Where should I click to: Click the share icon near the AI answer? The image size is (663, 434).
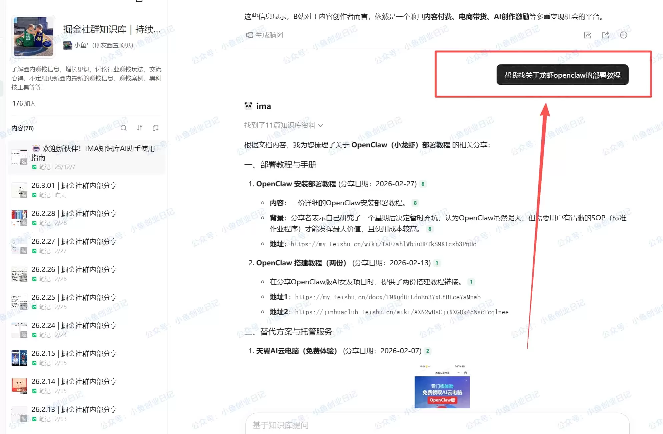click(606, 35)
